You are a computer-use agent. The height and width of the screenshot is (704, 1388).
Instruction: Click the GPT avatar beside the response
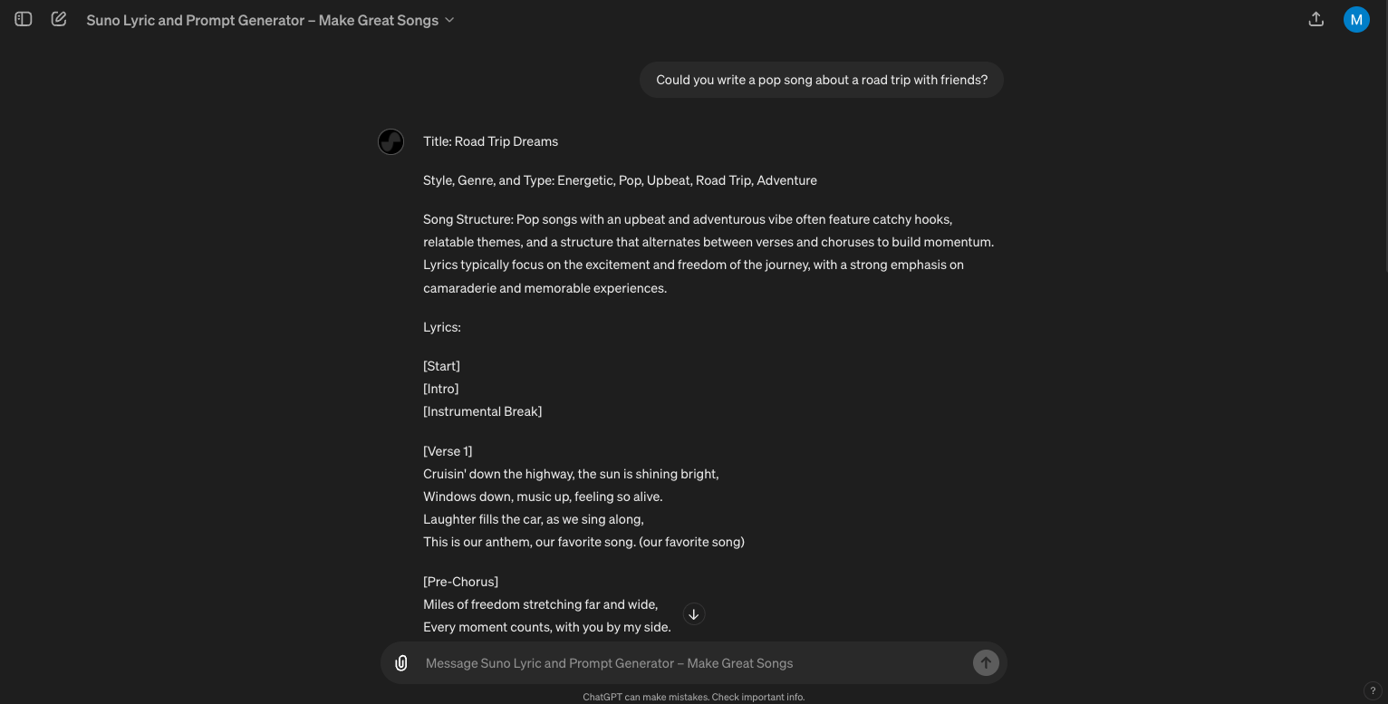point(390,141)
